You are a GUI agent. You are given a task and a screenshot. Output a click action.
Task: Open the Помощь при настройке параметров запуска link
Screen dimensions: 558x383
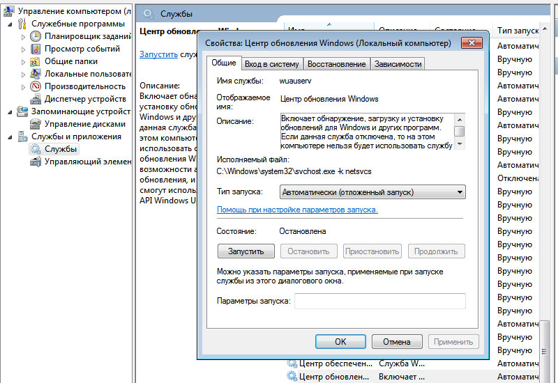[297, 210]
